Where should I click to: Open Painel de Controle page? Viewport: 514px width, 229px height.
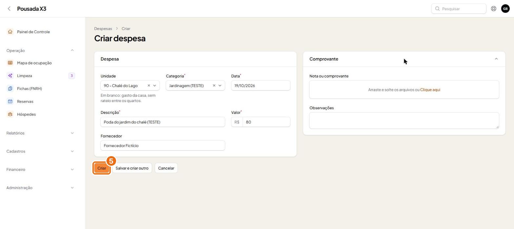pos(33,32)
